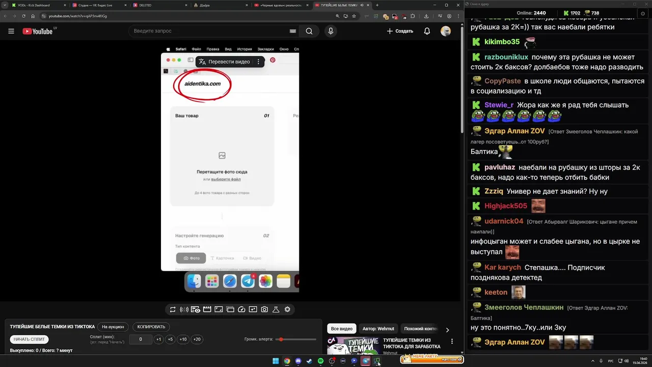Open Spotify from the Windows taskbar
The height and width of the screenshot is (367, 652).
click(x=320, y=361)
